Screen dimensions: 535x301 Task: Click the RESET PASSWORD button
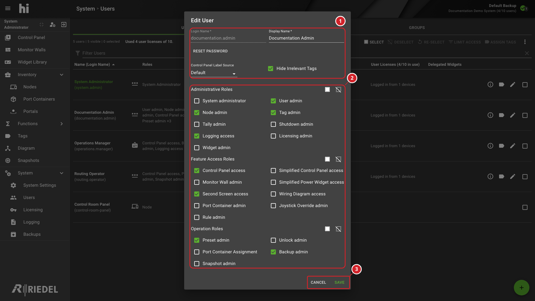(210, 51)
